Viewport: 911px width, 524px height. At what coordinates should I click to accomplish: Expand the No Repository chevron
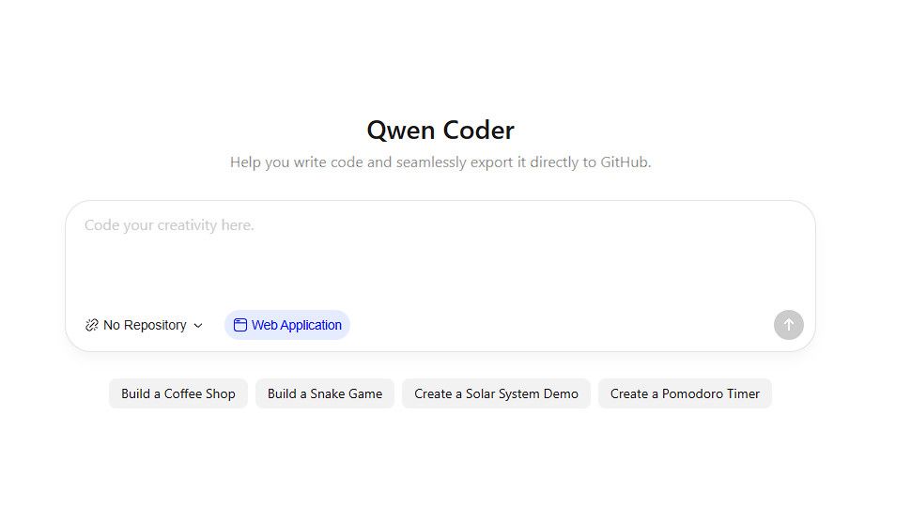tap(198, 325)
